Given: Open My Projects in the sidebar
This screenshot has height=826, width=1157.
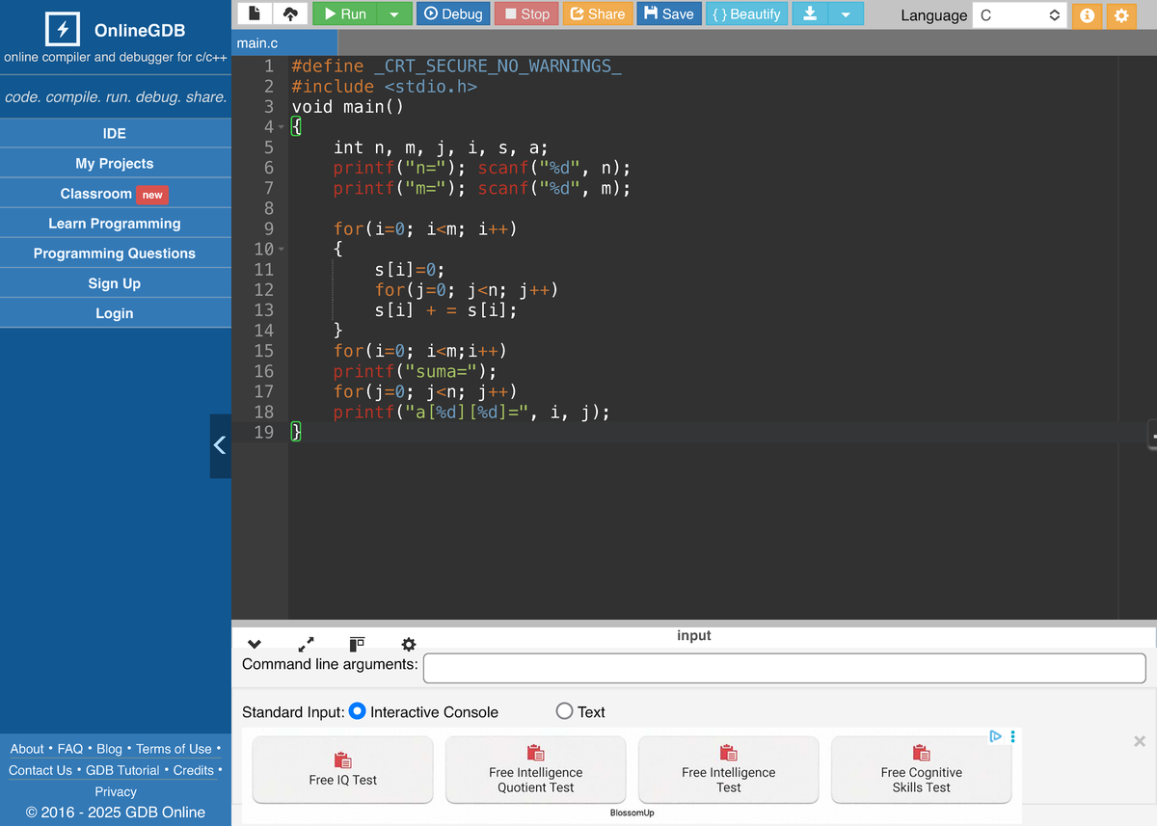Looking at the screenshot, I should (115, 163).
